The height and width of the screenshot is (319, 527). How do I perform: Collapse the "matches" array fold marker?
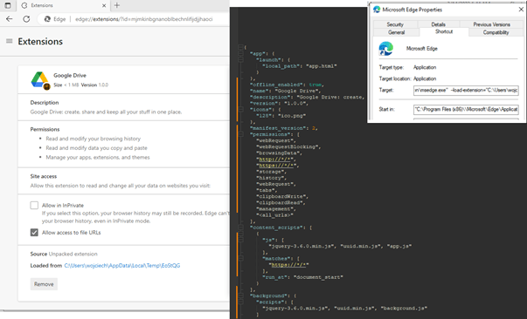coord(240,258)
